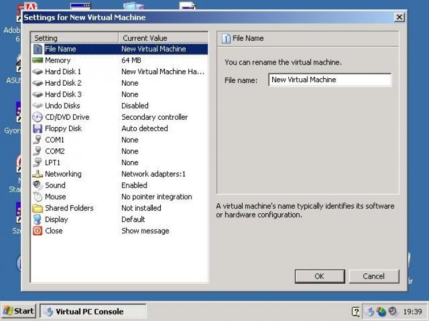Click the speaker tray icon near clock
The image size is (429, 321).
[x=393, y=311]
